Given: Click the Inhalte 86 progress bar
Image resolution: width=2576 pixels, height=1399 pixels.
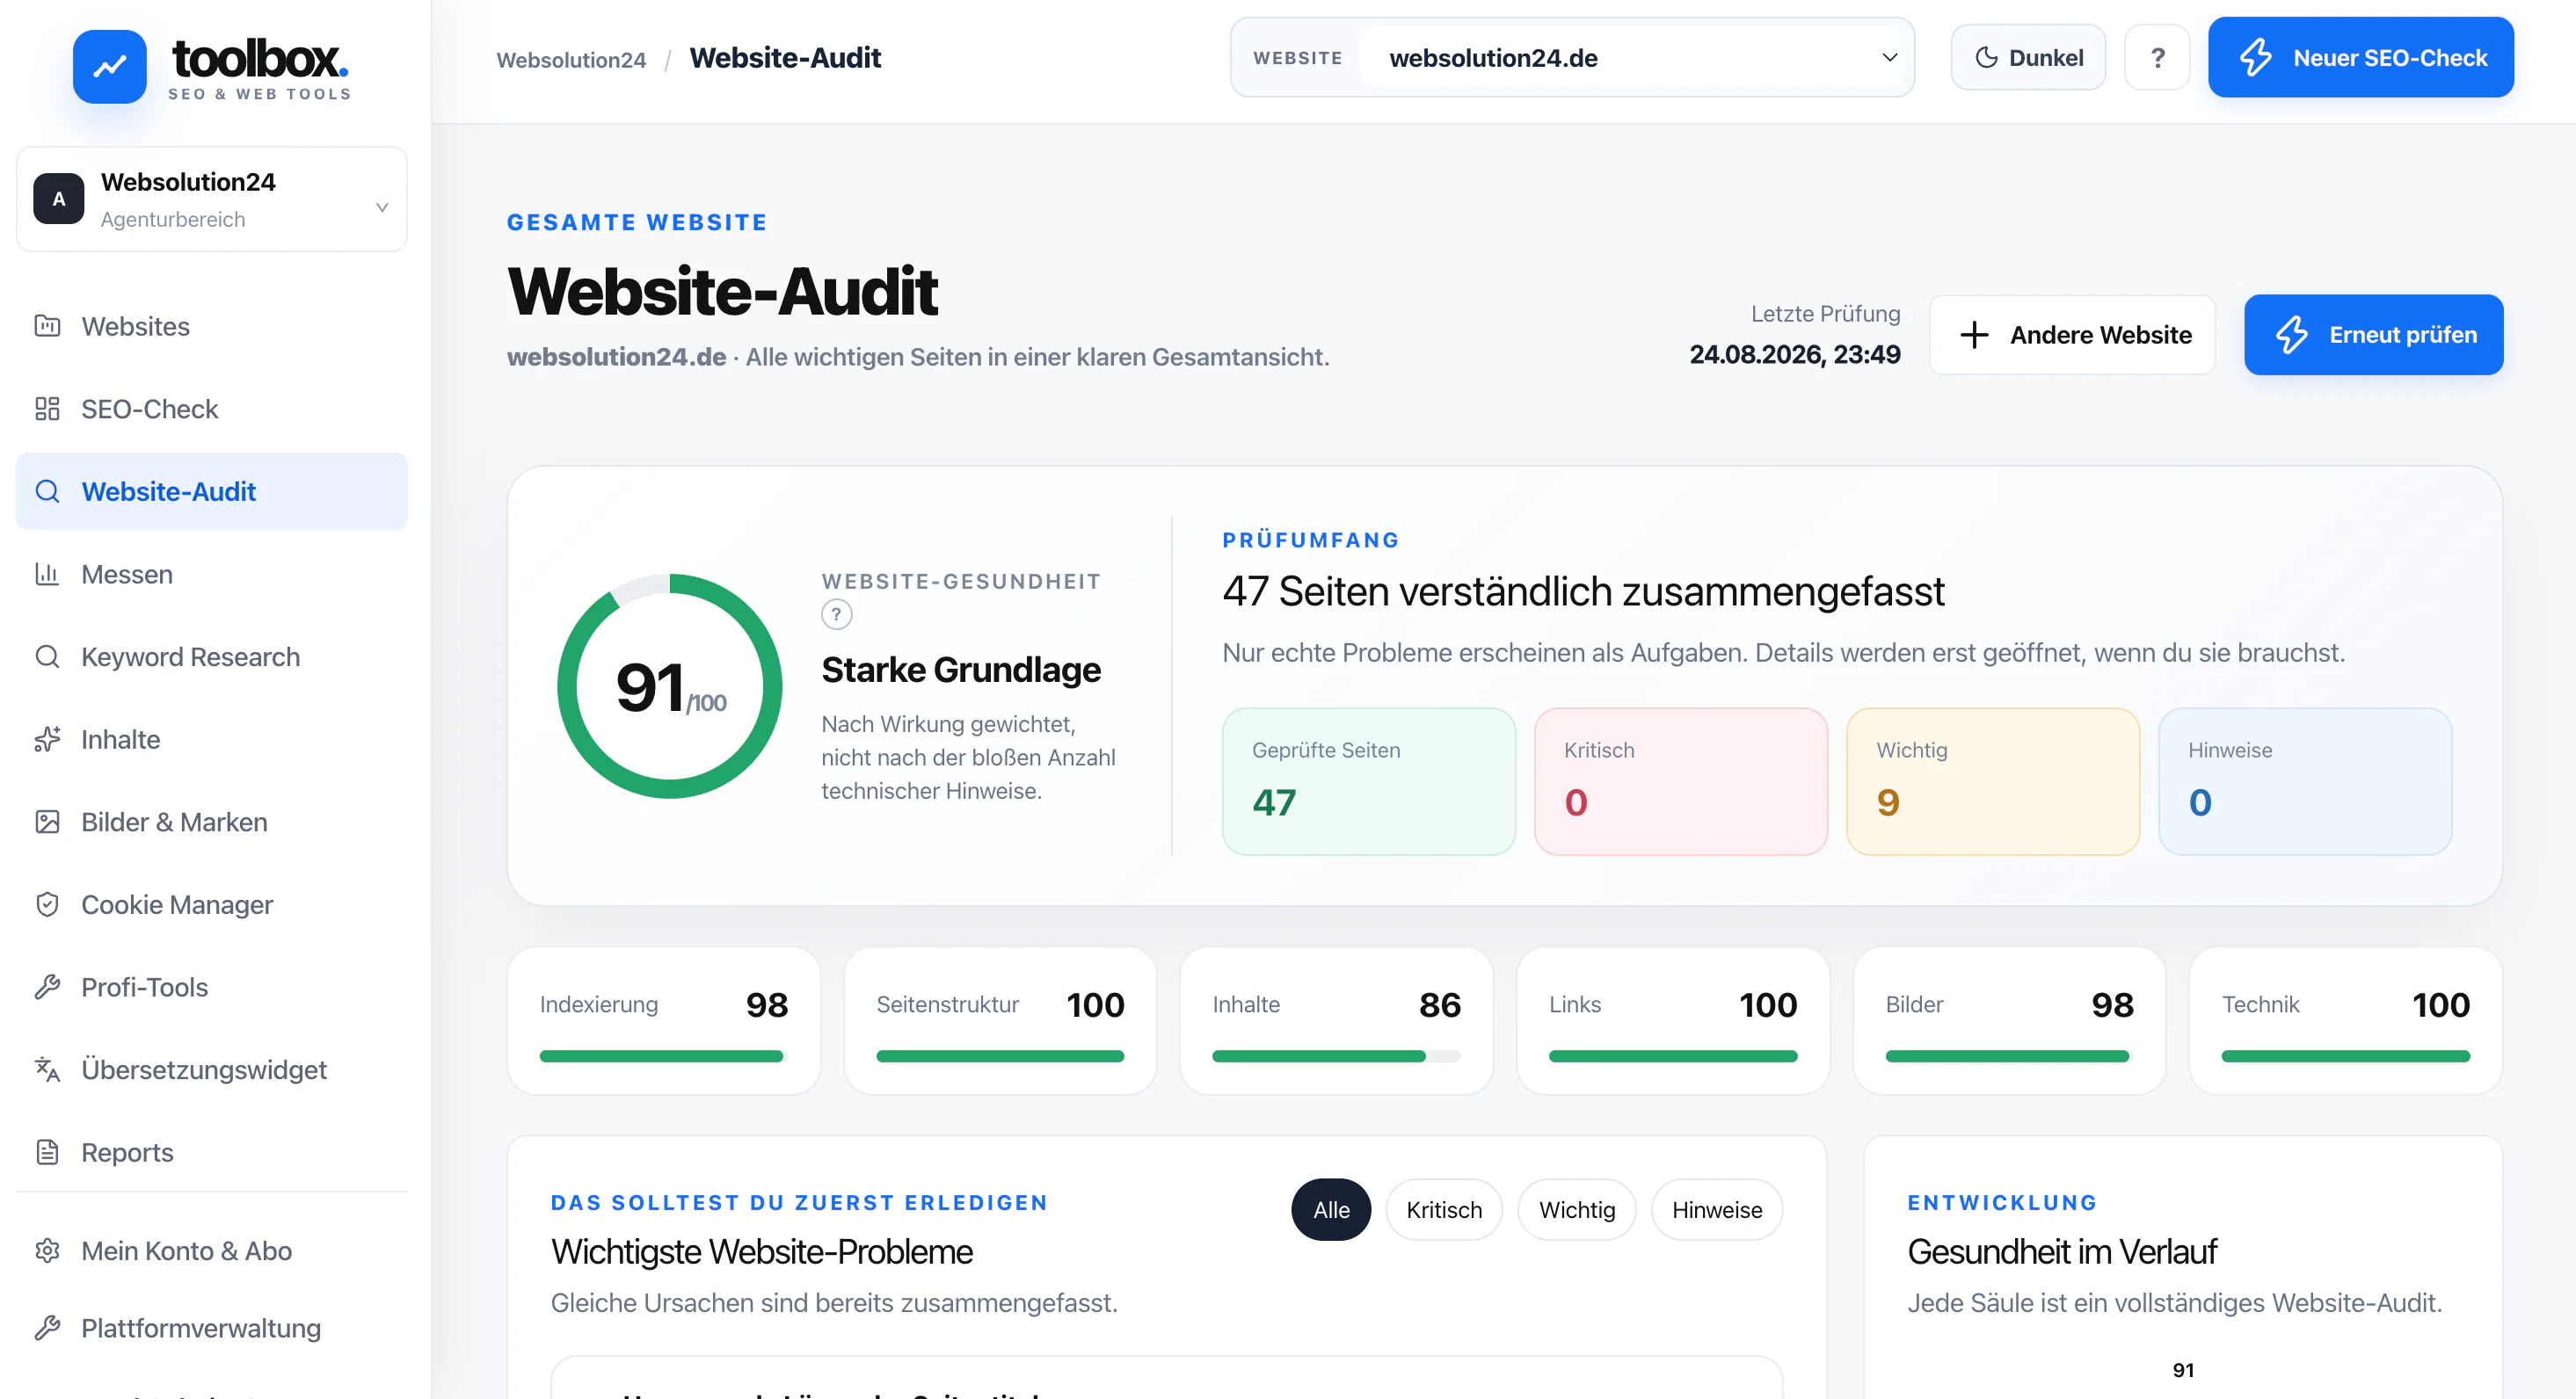Looking at the screenshot, I should pos(1336,1056).
